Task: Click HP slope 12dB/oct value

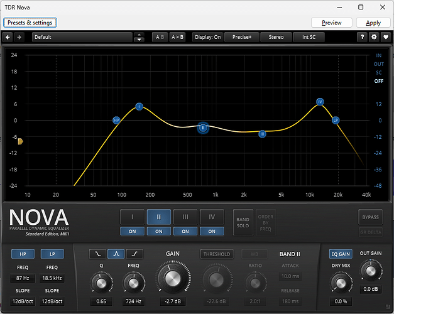Action: click(x=23, y=301)
